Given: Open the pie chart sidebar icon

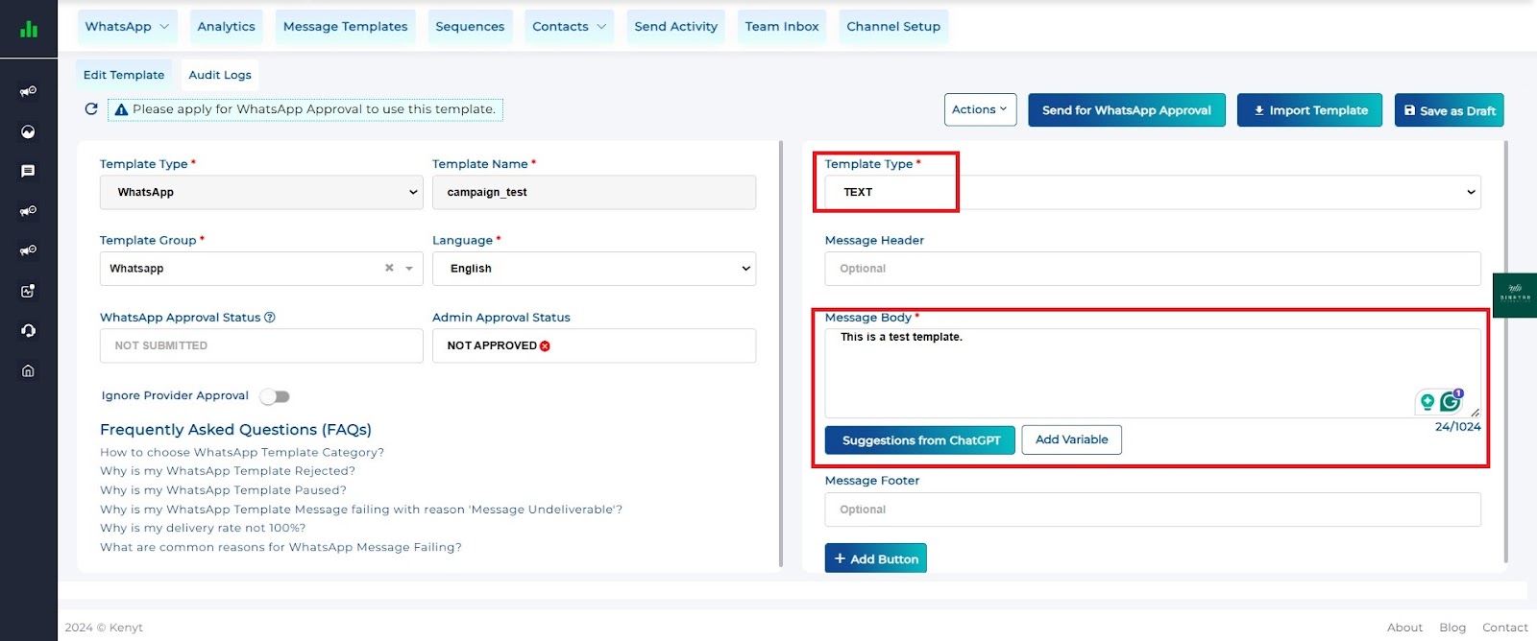Looking at the screenshot, I should click(x=29, y=131).
